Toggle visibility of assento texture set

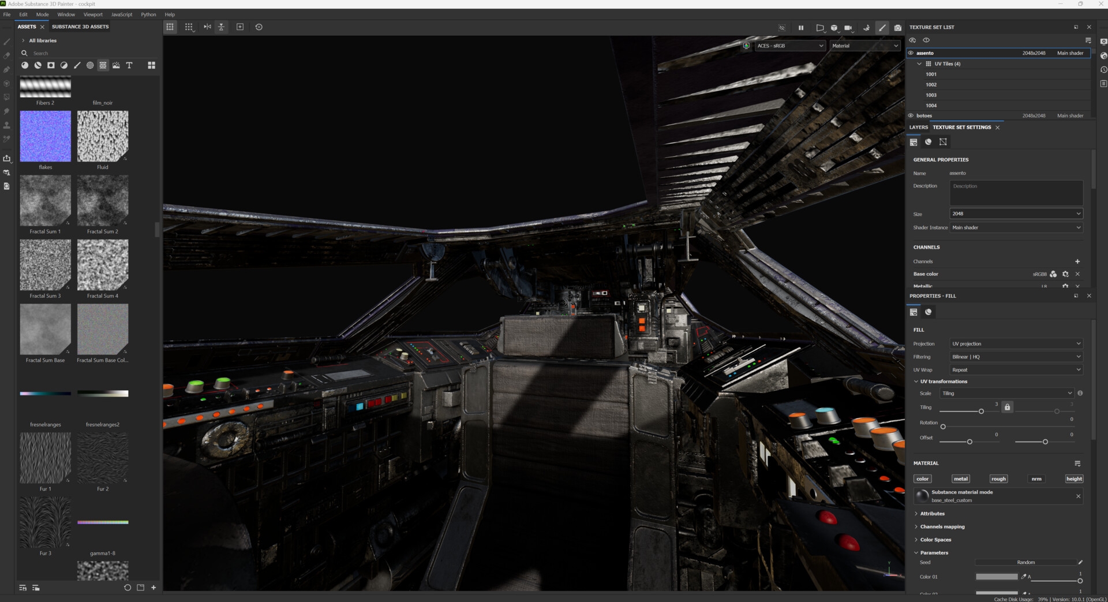(x=911, y=53)
